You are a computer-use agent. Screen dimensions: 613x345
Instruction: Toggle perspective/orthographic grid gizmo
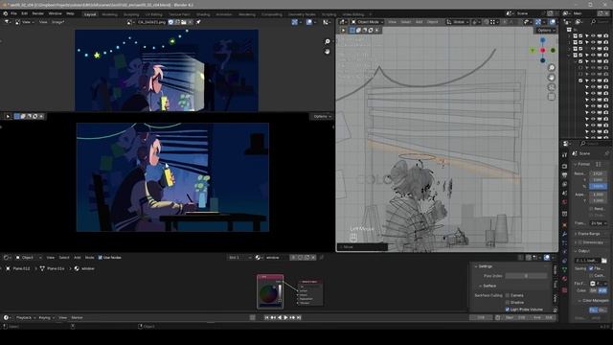pyautogui.click(x=552, y=97)
